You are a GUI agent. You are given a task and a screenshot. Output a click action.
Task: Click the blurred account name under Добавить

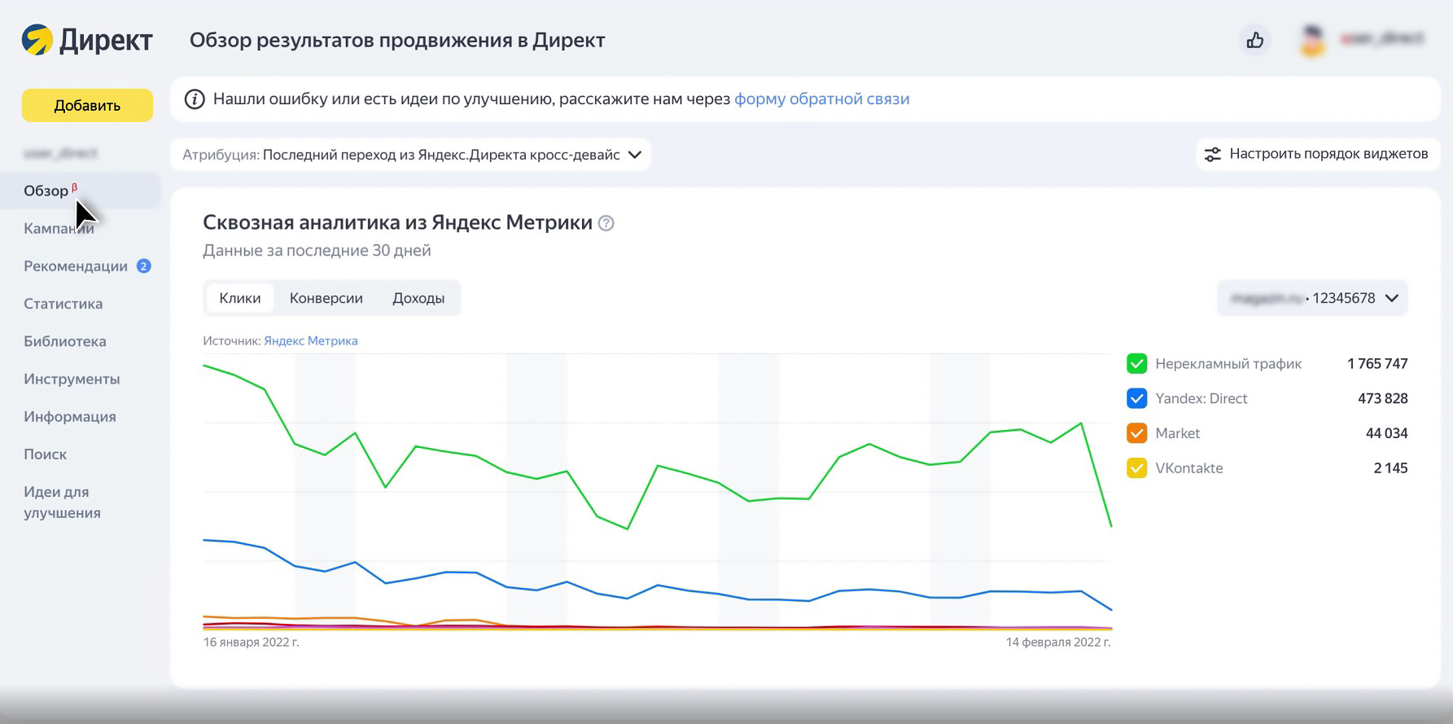[x=61, y=153]
